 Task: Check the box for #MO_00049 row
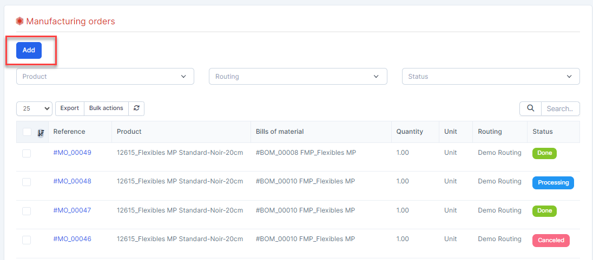coord(27,153)
